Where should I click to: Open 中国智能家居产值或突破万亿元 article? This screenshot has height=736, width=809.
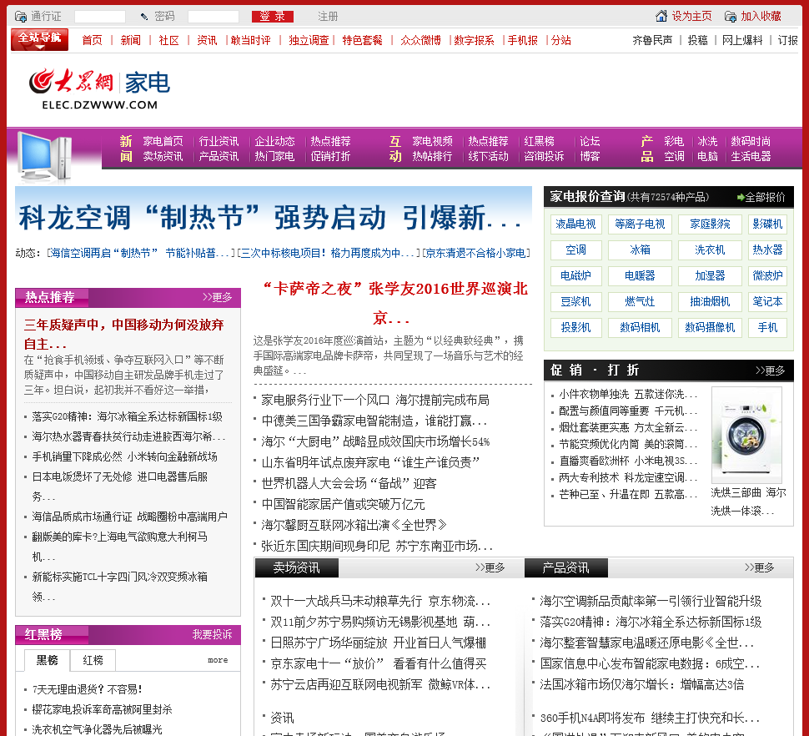point(343,504)
